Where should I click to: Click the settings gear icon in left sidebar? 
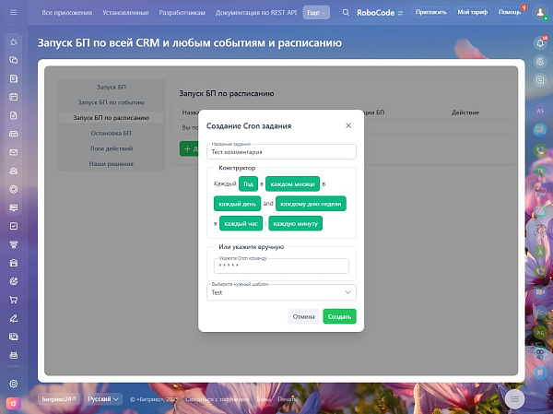(x=13, y=384)
